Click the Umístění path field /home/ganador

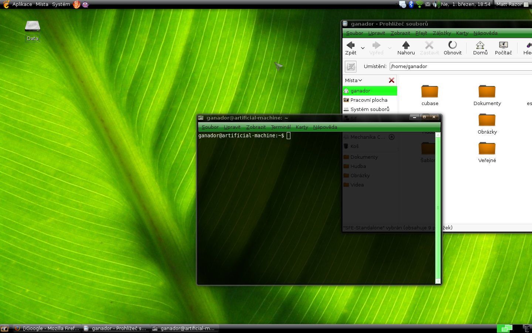pyautogui.click(x=461, y=67)
